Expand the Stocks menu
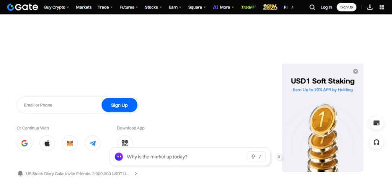Viewport: 392px width, 179px height. pos(153,7)
